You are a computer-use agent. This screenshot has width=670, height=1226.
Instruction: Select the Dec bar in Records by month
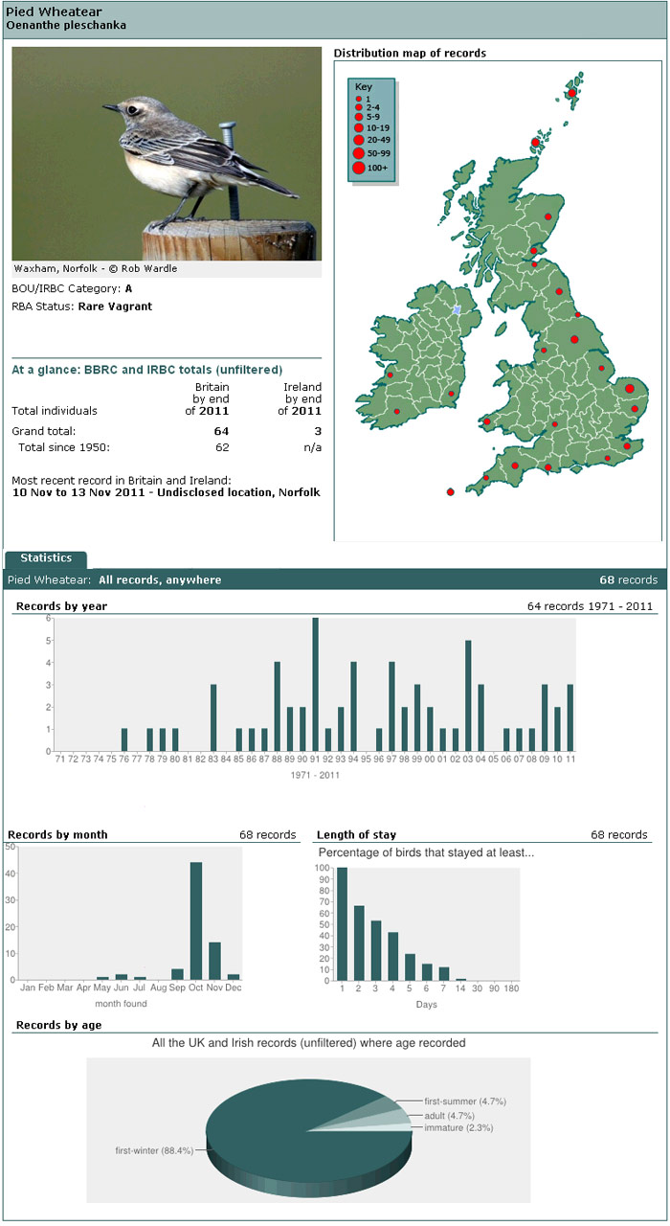(234, 977)
